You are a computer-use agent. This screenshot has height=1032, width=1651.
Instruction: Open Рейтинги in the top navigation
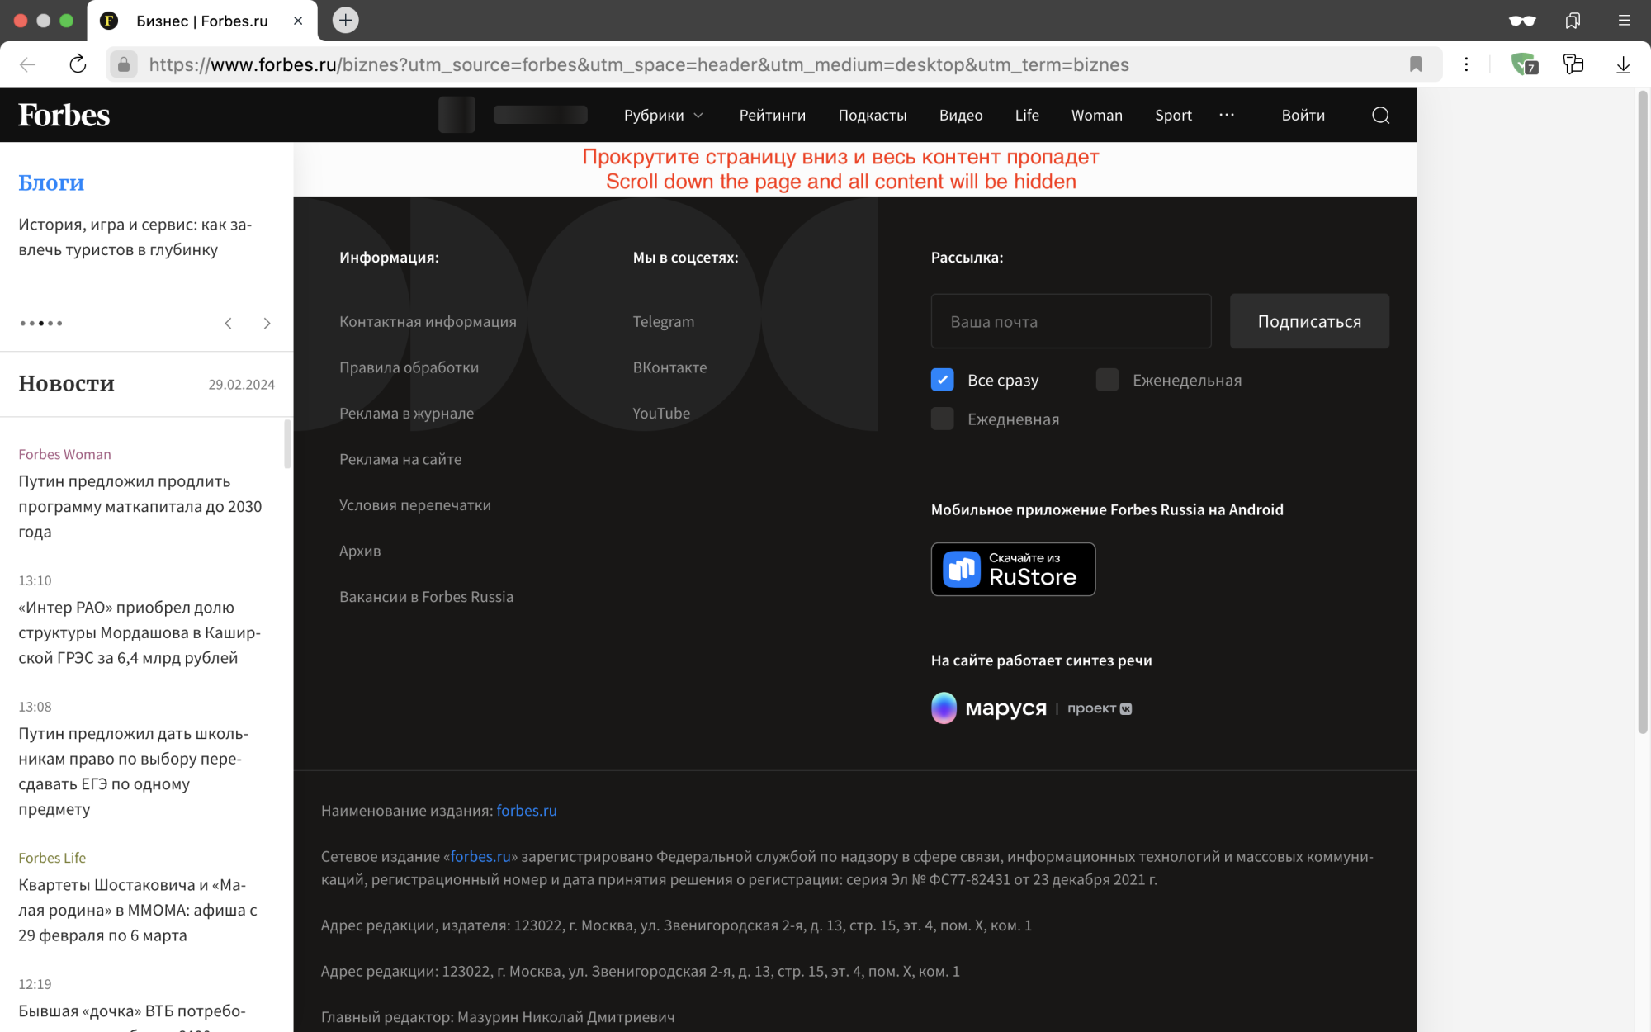pos(773,115)
